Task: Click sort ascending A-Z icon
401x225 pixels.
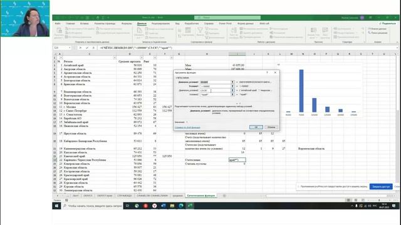Action: tap(180, 31)
